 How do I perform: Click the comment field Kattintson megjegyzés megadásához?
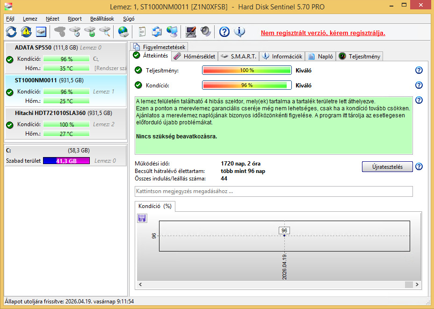pos(274,192)
